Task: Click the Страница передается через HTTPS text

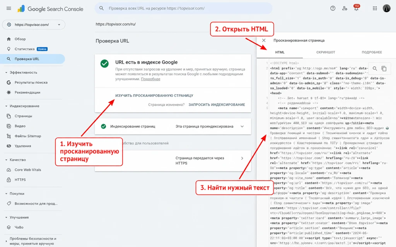Action: [x=200, y=161]
